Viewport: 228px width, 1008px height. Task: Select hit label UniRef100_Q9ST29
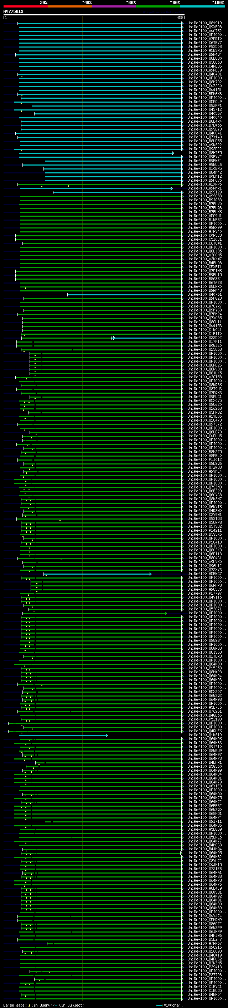204,192
